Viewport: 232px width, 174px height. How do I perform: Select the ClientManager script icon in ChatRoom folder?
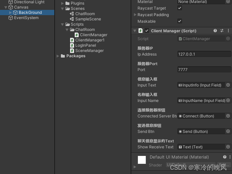pyautogui.click(x=77, y=35)
